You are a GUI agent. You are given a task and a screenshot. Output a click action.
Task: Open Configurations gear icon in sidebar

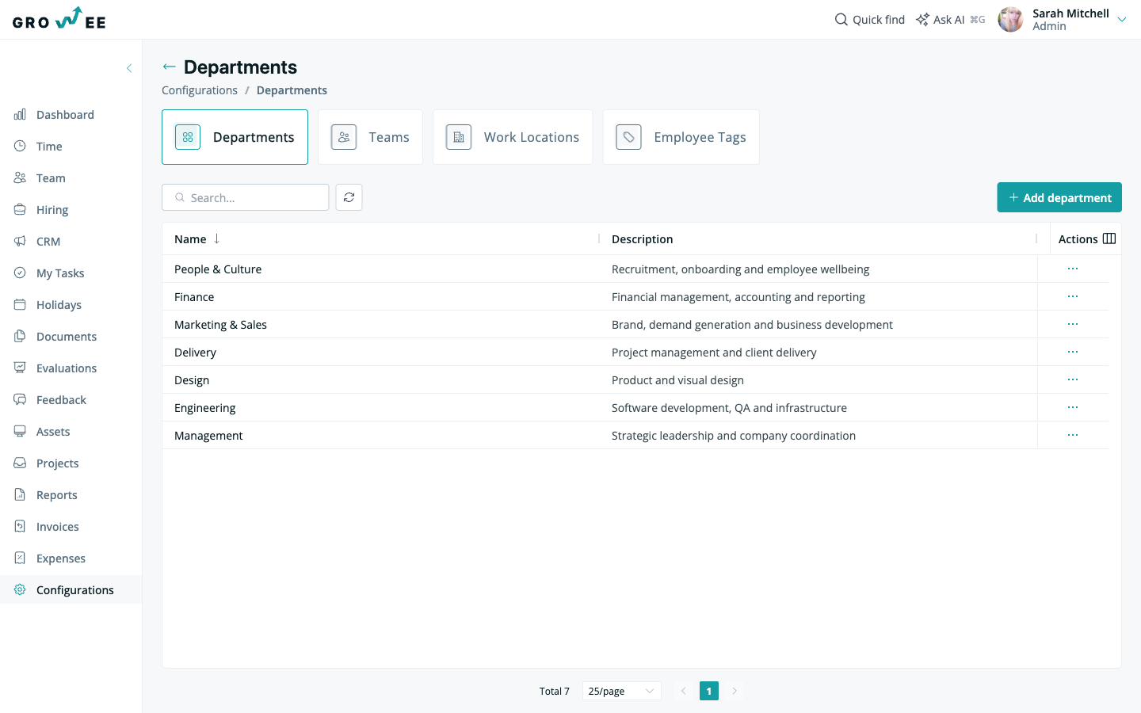click(x=20, y=589)
